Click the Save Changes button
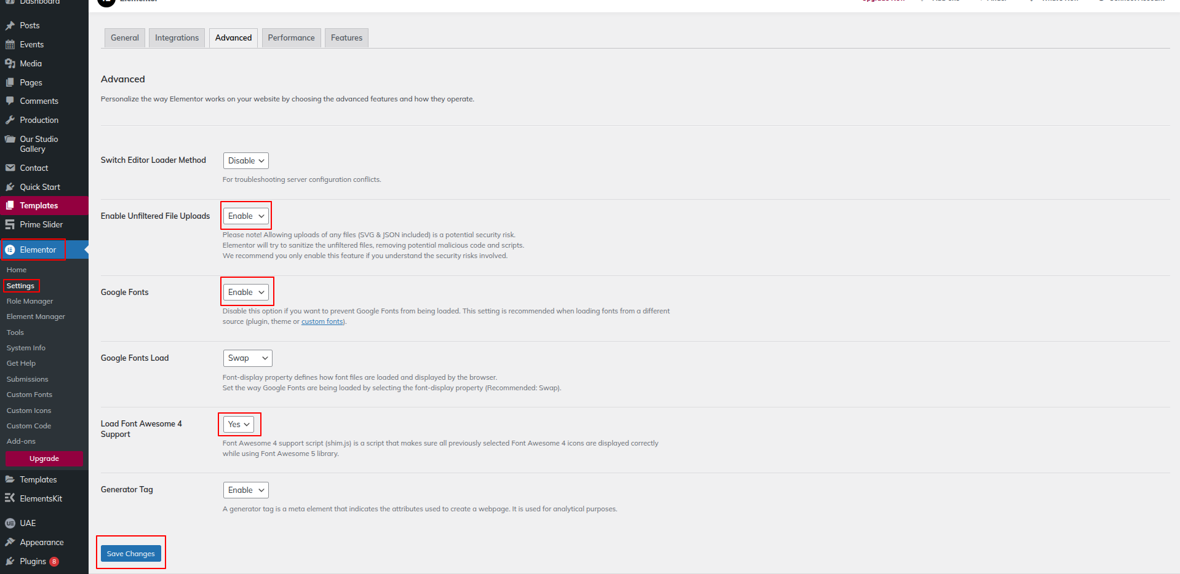1180x574 pixels. pyautogui.click(x=131, y=554)
